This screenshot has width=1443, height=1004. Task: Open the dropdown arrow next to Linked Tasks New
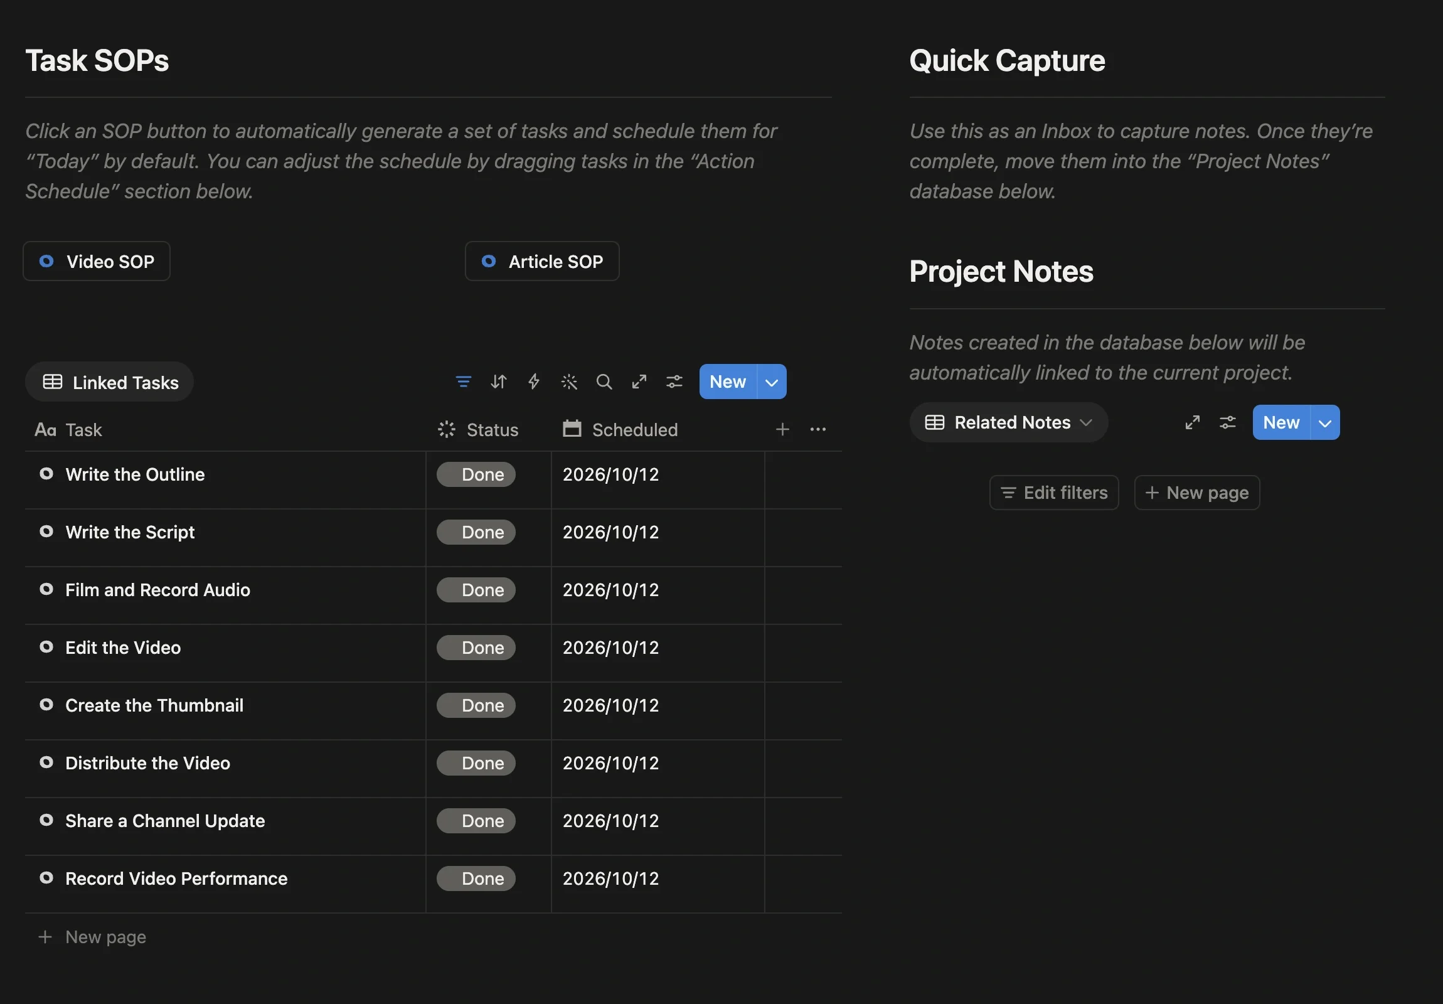772,382
